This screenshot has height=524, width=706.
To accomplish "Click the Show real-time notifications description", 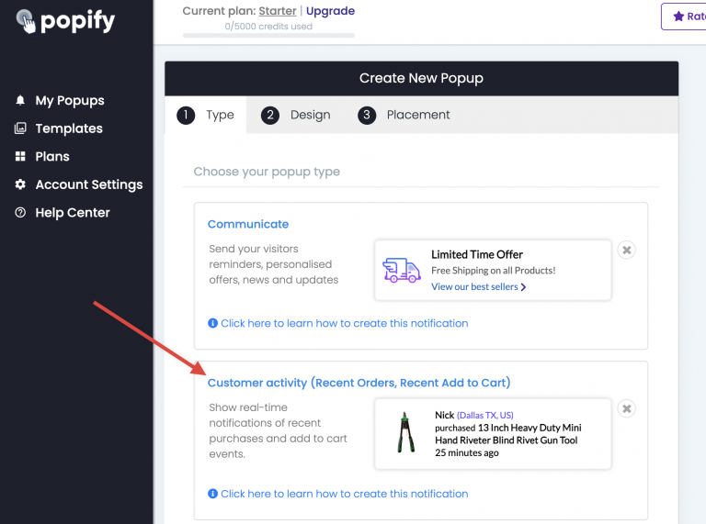I will (x=278, y=430).
